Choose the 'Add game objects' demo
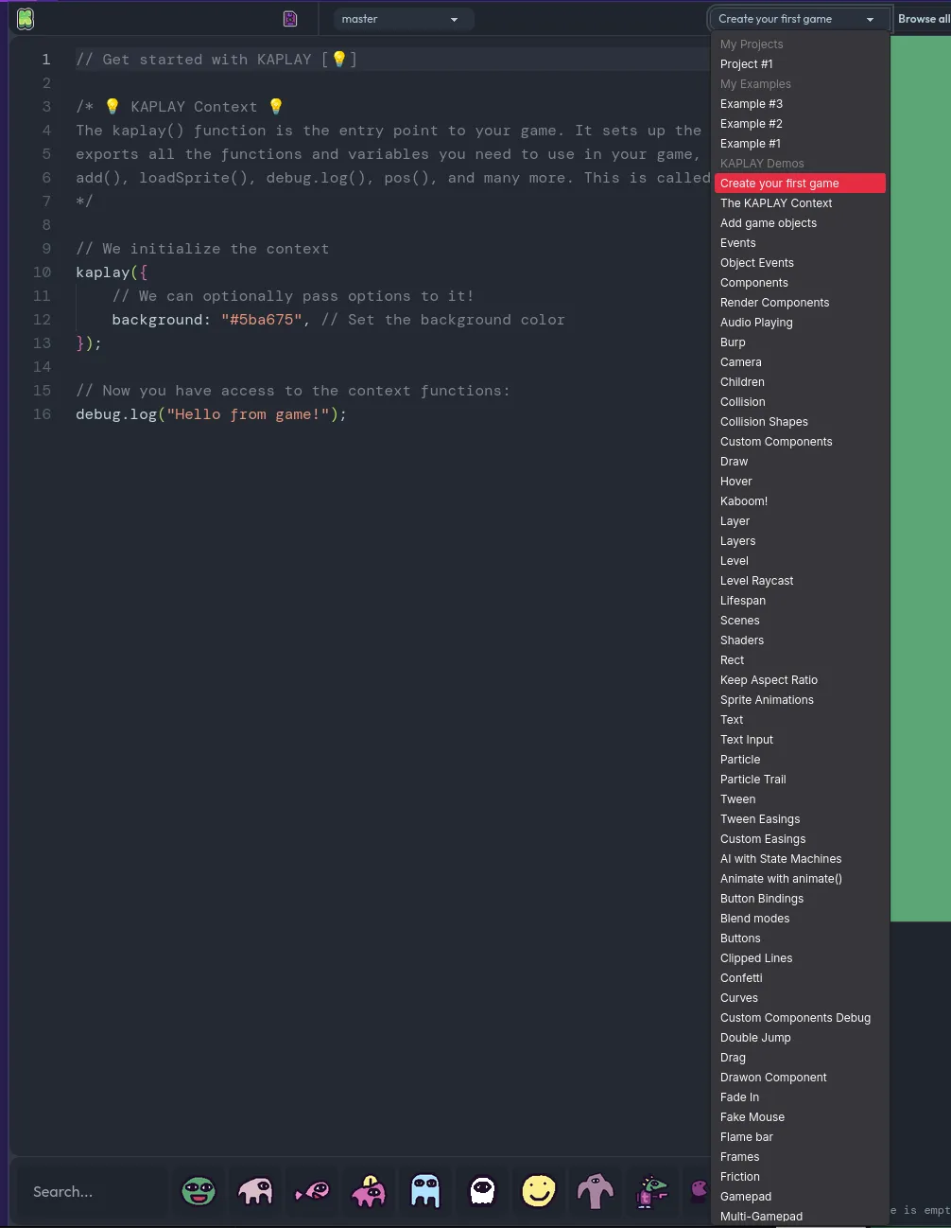Image resolution: width=951 pixels, height=1228 pixels. tap(800, 223)
